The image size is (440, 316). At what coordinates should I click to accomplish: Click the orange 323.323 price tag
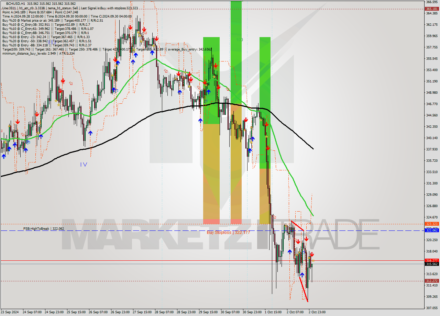(x=431, y=224)
